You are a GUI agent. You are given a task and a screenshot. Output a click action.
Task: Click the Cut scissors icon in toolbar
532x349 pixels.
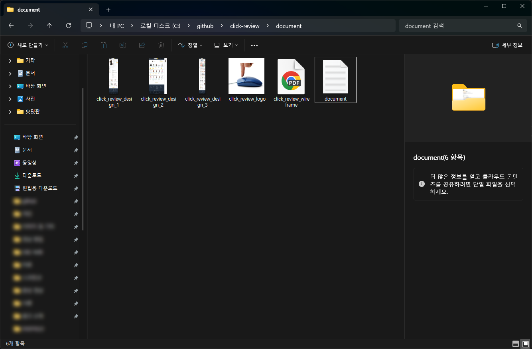[65, 45]
